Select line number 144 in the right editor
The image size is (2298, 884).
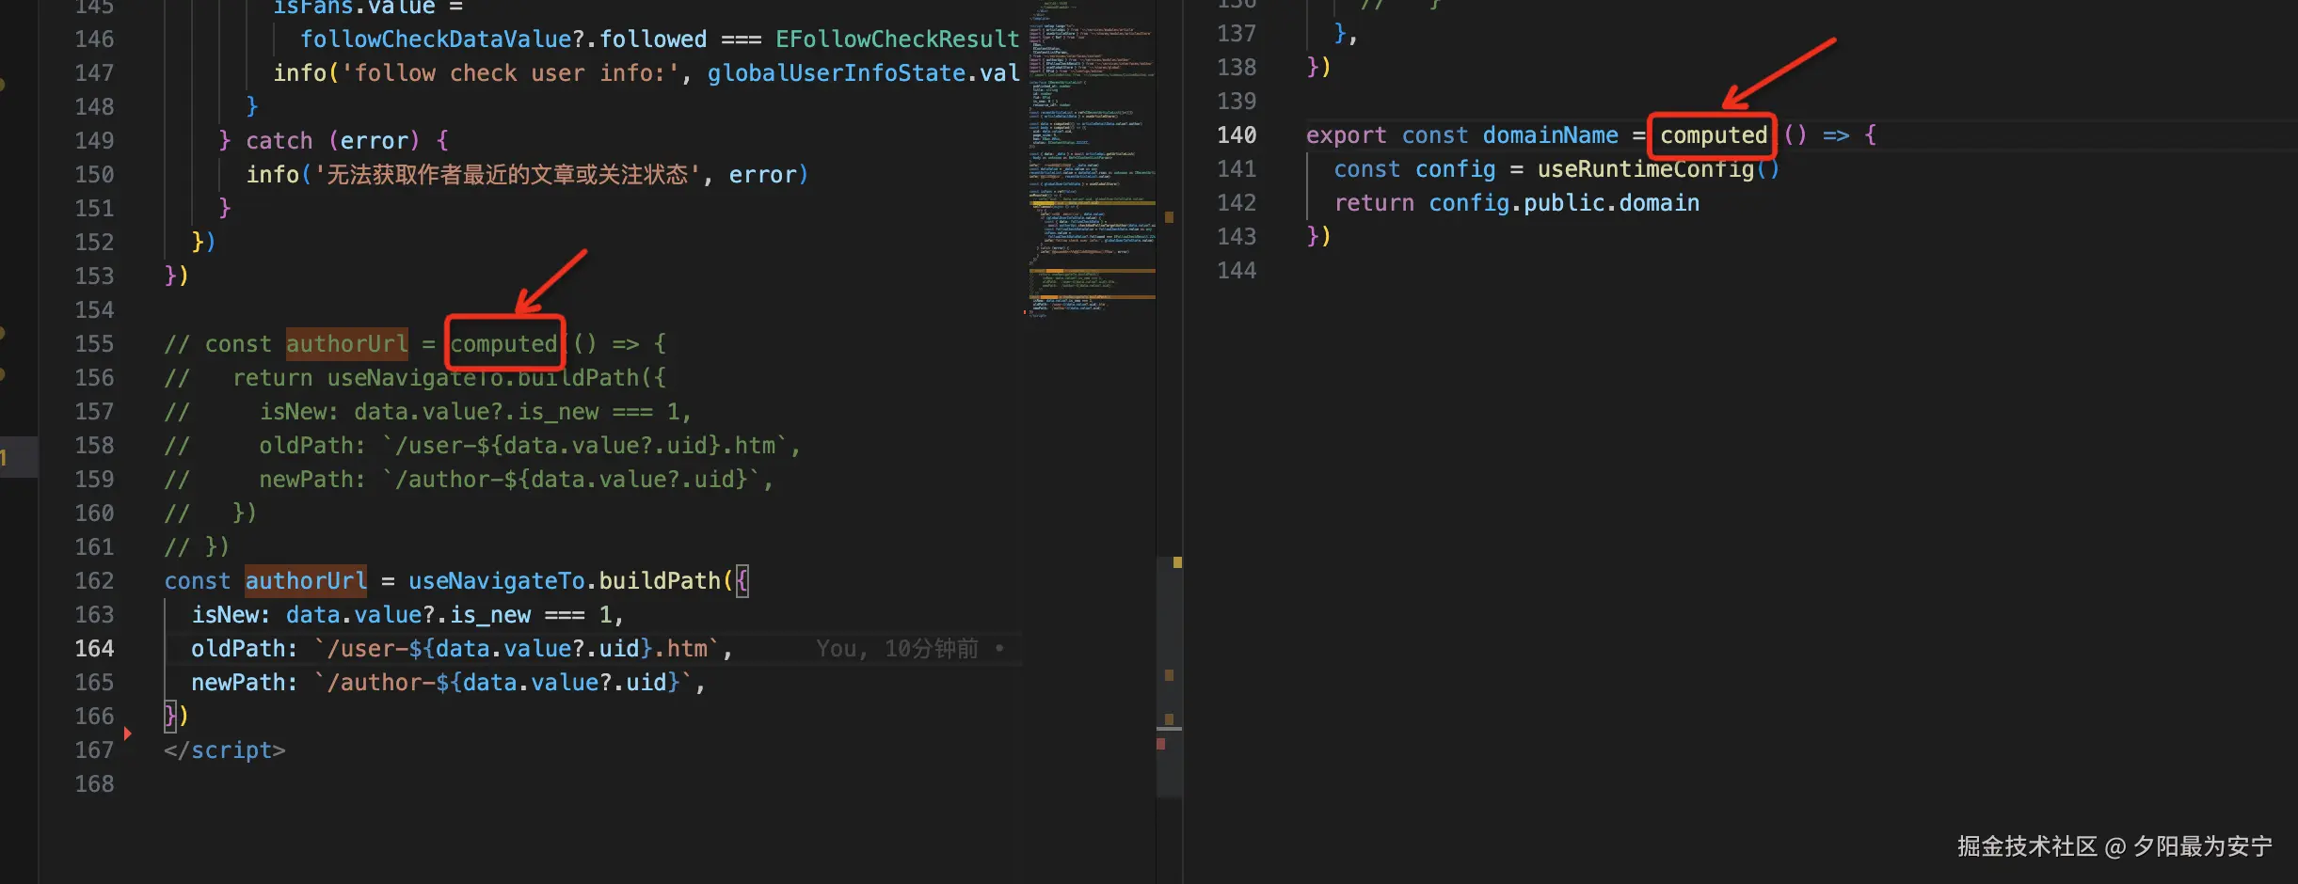point(1237,271)
